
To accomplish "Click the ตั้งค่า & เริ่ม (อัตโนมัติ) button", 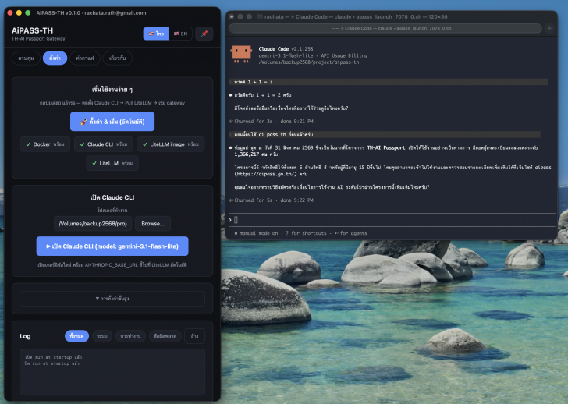I will point(112,121).
